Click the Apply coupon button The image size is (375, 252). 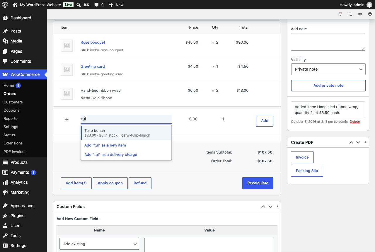[110, 183]
